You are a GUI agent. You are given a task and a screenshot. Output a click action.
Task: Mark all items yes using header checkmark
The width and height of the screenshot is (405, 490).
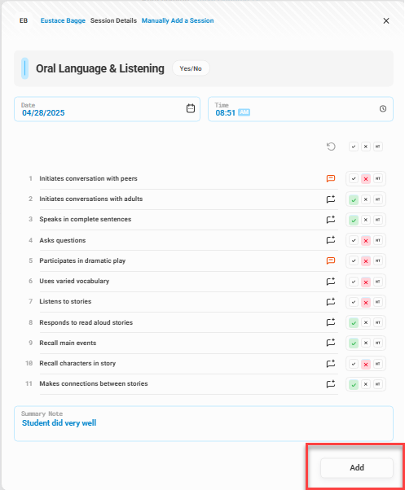(354, 147)
